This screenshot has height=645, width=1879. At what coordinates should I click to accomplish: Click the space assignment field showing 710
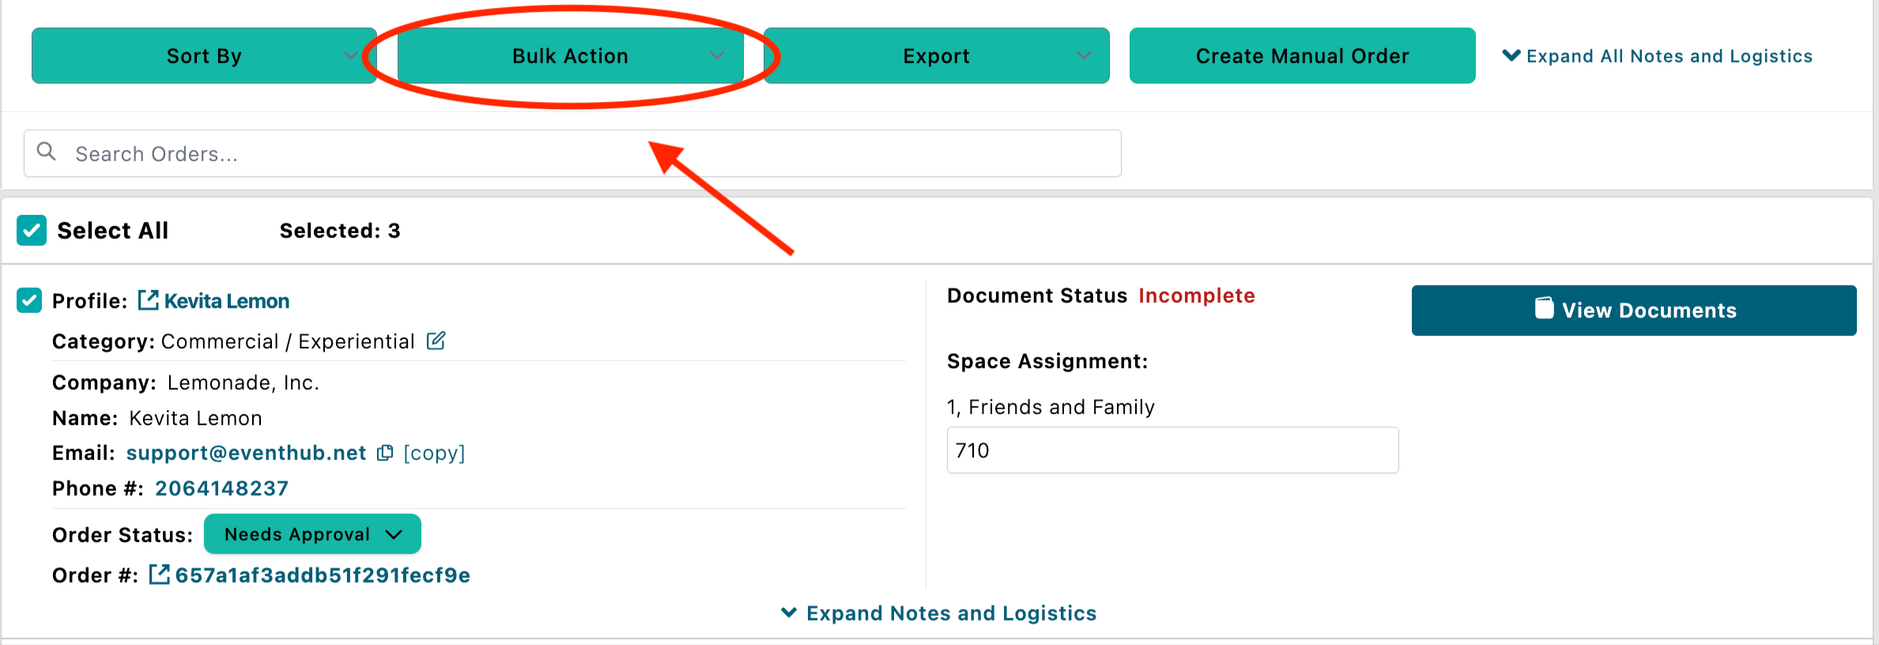1172,451
